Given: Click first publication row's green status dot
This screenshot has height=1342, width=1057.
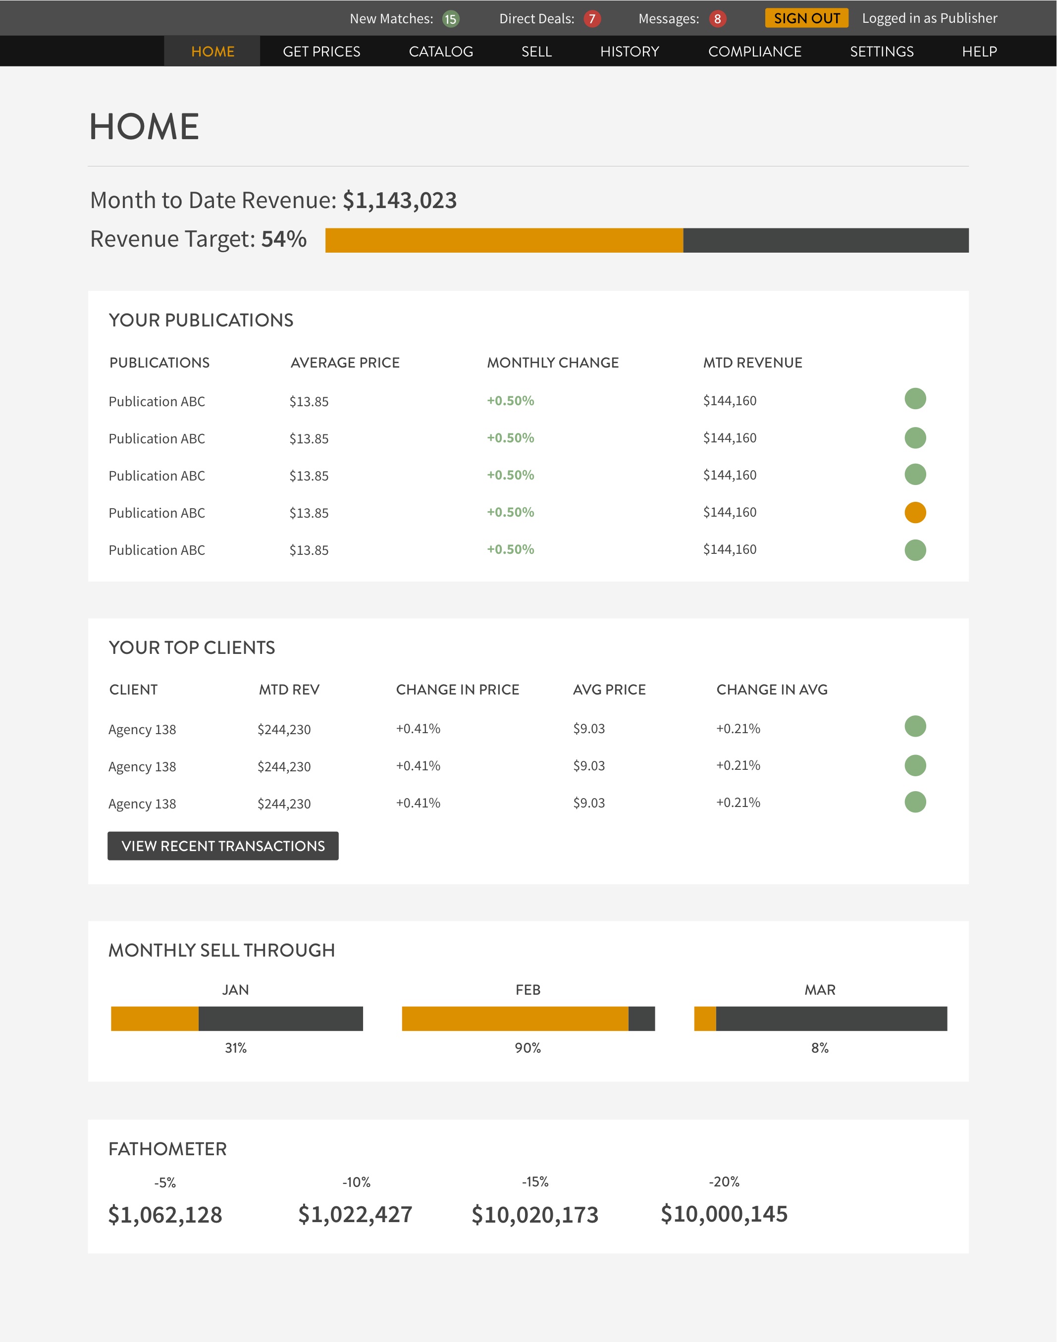Looking at the screenshot, I should [915, 399].
